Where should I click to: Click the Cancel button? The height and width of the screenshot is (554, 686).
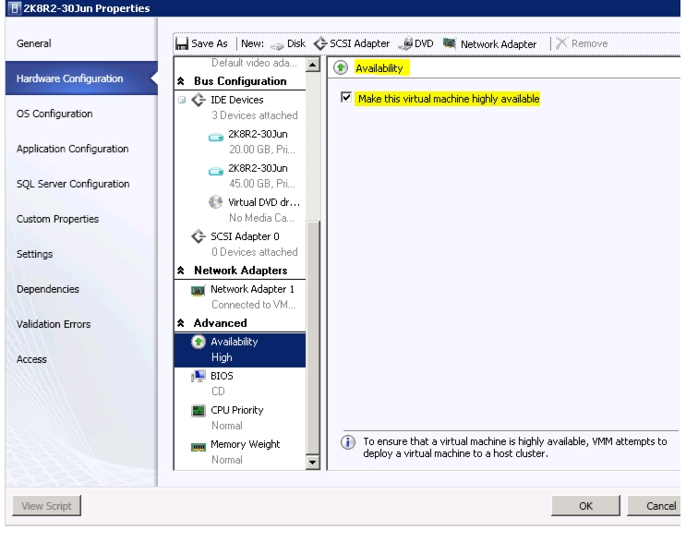pos(654,506)
